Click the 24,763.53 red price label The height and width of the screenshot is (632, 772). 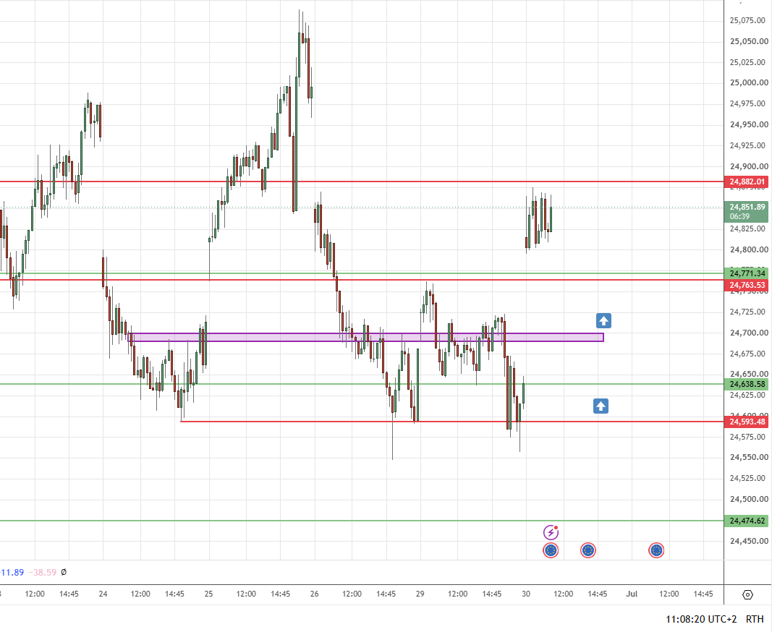pos(747,286)
